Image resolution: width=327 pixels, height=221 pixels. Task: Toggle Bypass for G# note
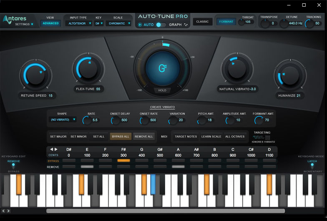click(160, 161)
